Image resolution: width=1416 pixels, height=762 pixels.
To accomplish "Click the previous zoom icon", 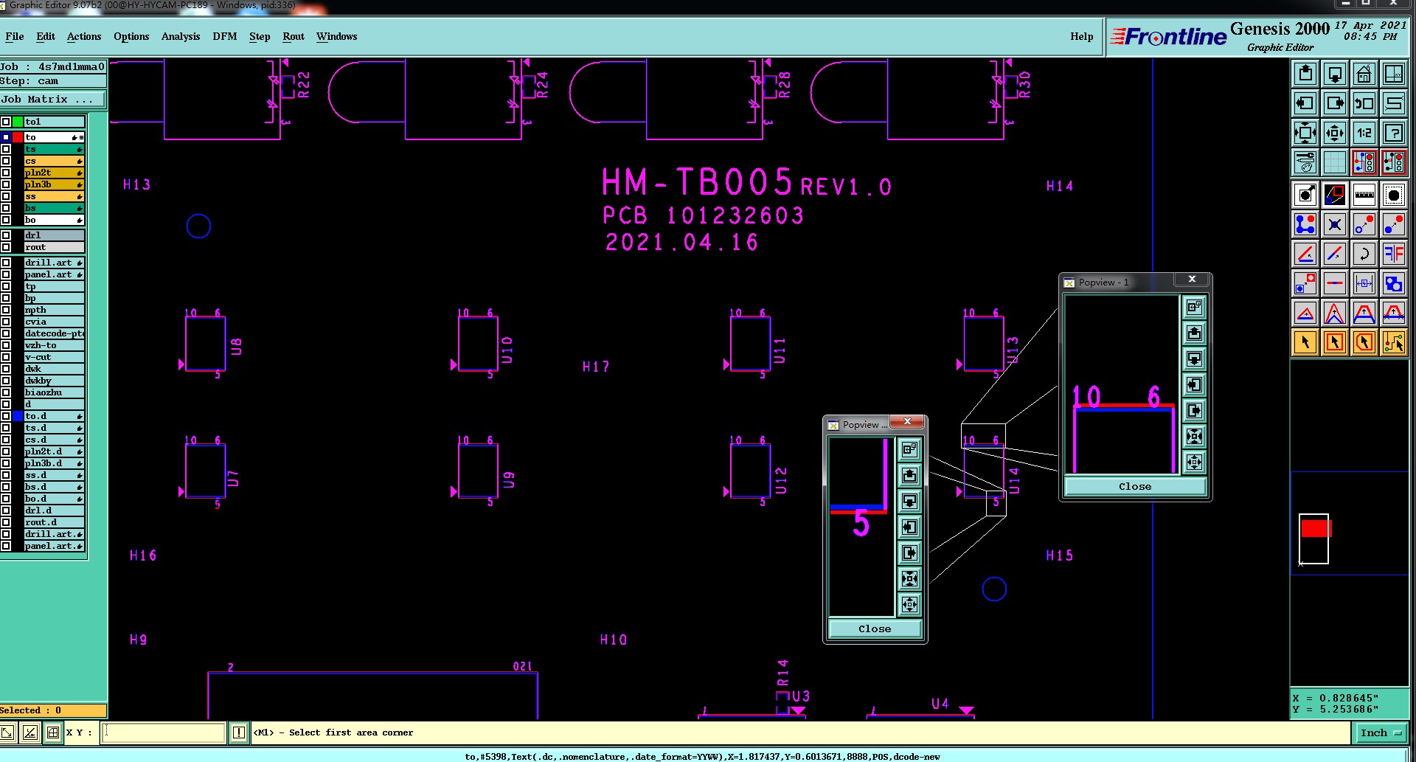I will (x=1364, y=103).
